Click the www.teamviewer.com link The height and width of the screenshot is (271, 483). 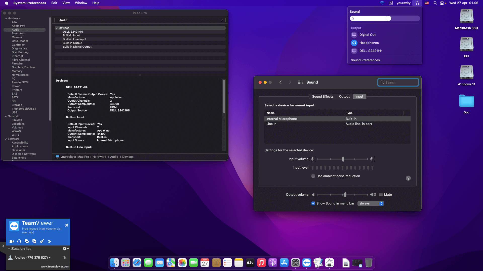coord(55,267)
